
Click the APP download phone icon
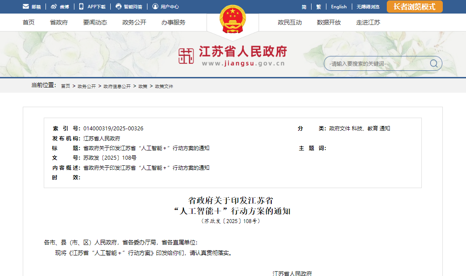pyautogui.click(x=81, y=7)
